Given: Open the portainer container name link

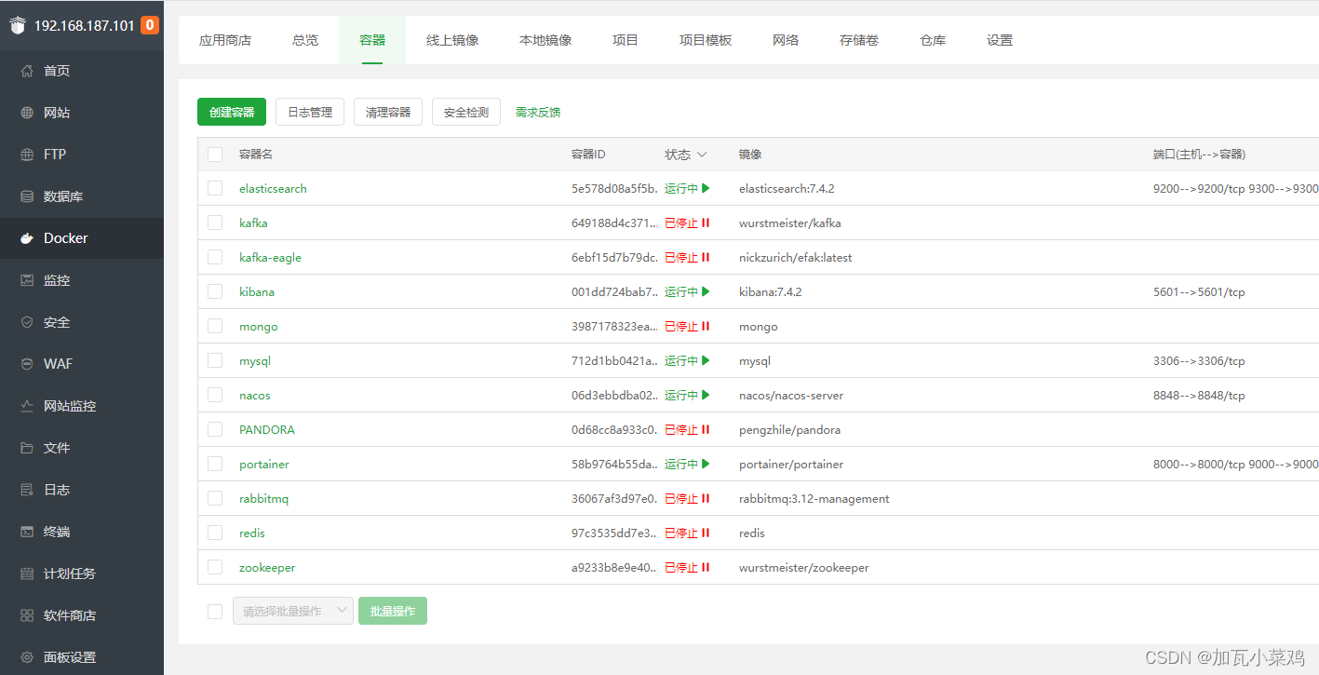Looking at the screenshot, I should coord(264,464).
